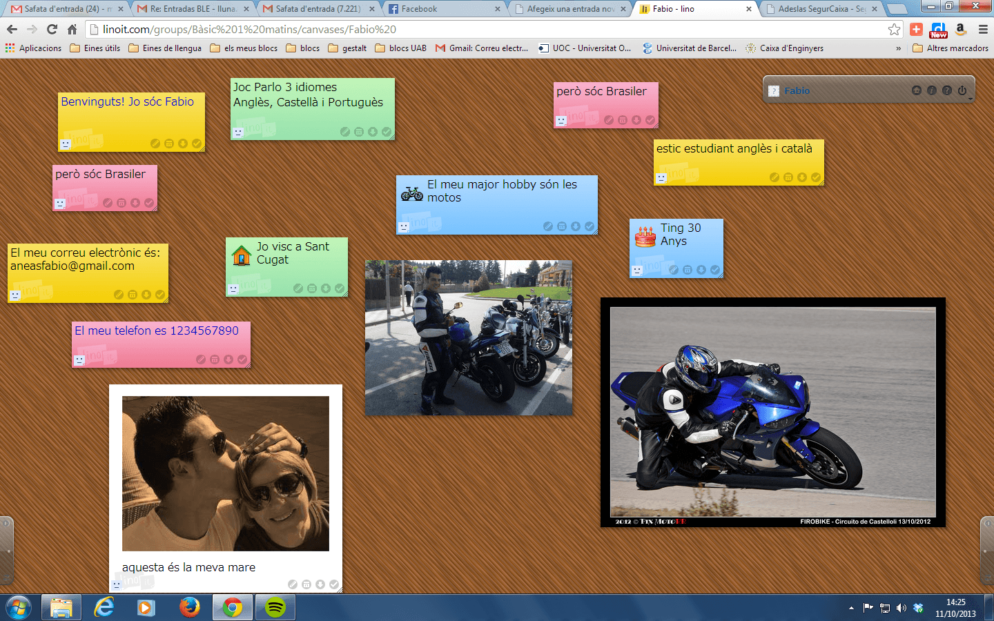Screen dimensions: 994x621
Task: Open the circuit motorcycle racing photo
Action: (x=772, y=412)
